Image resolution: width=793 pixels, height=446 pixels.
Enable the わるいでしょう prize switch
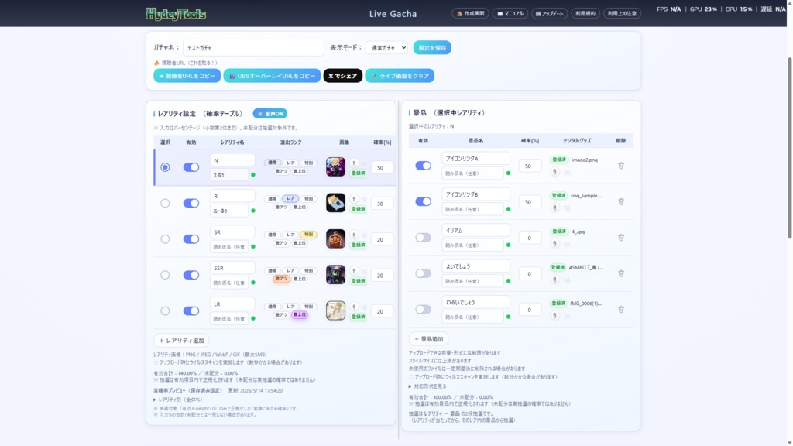[424, 310]
